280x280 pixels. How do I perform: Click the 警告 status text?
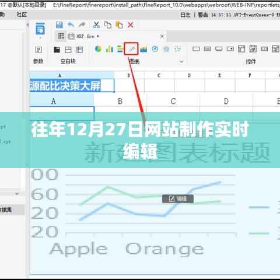[x=203, y=15]
